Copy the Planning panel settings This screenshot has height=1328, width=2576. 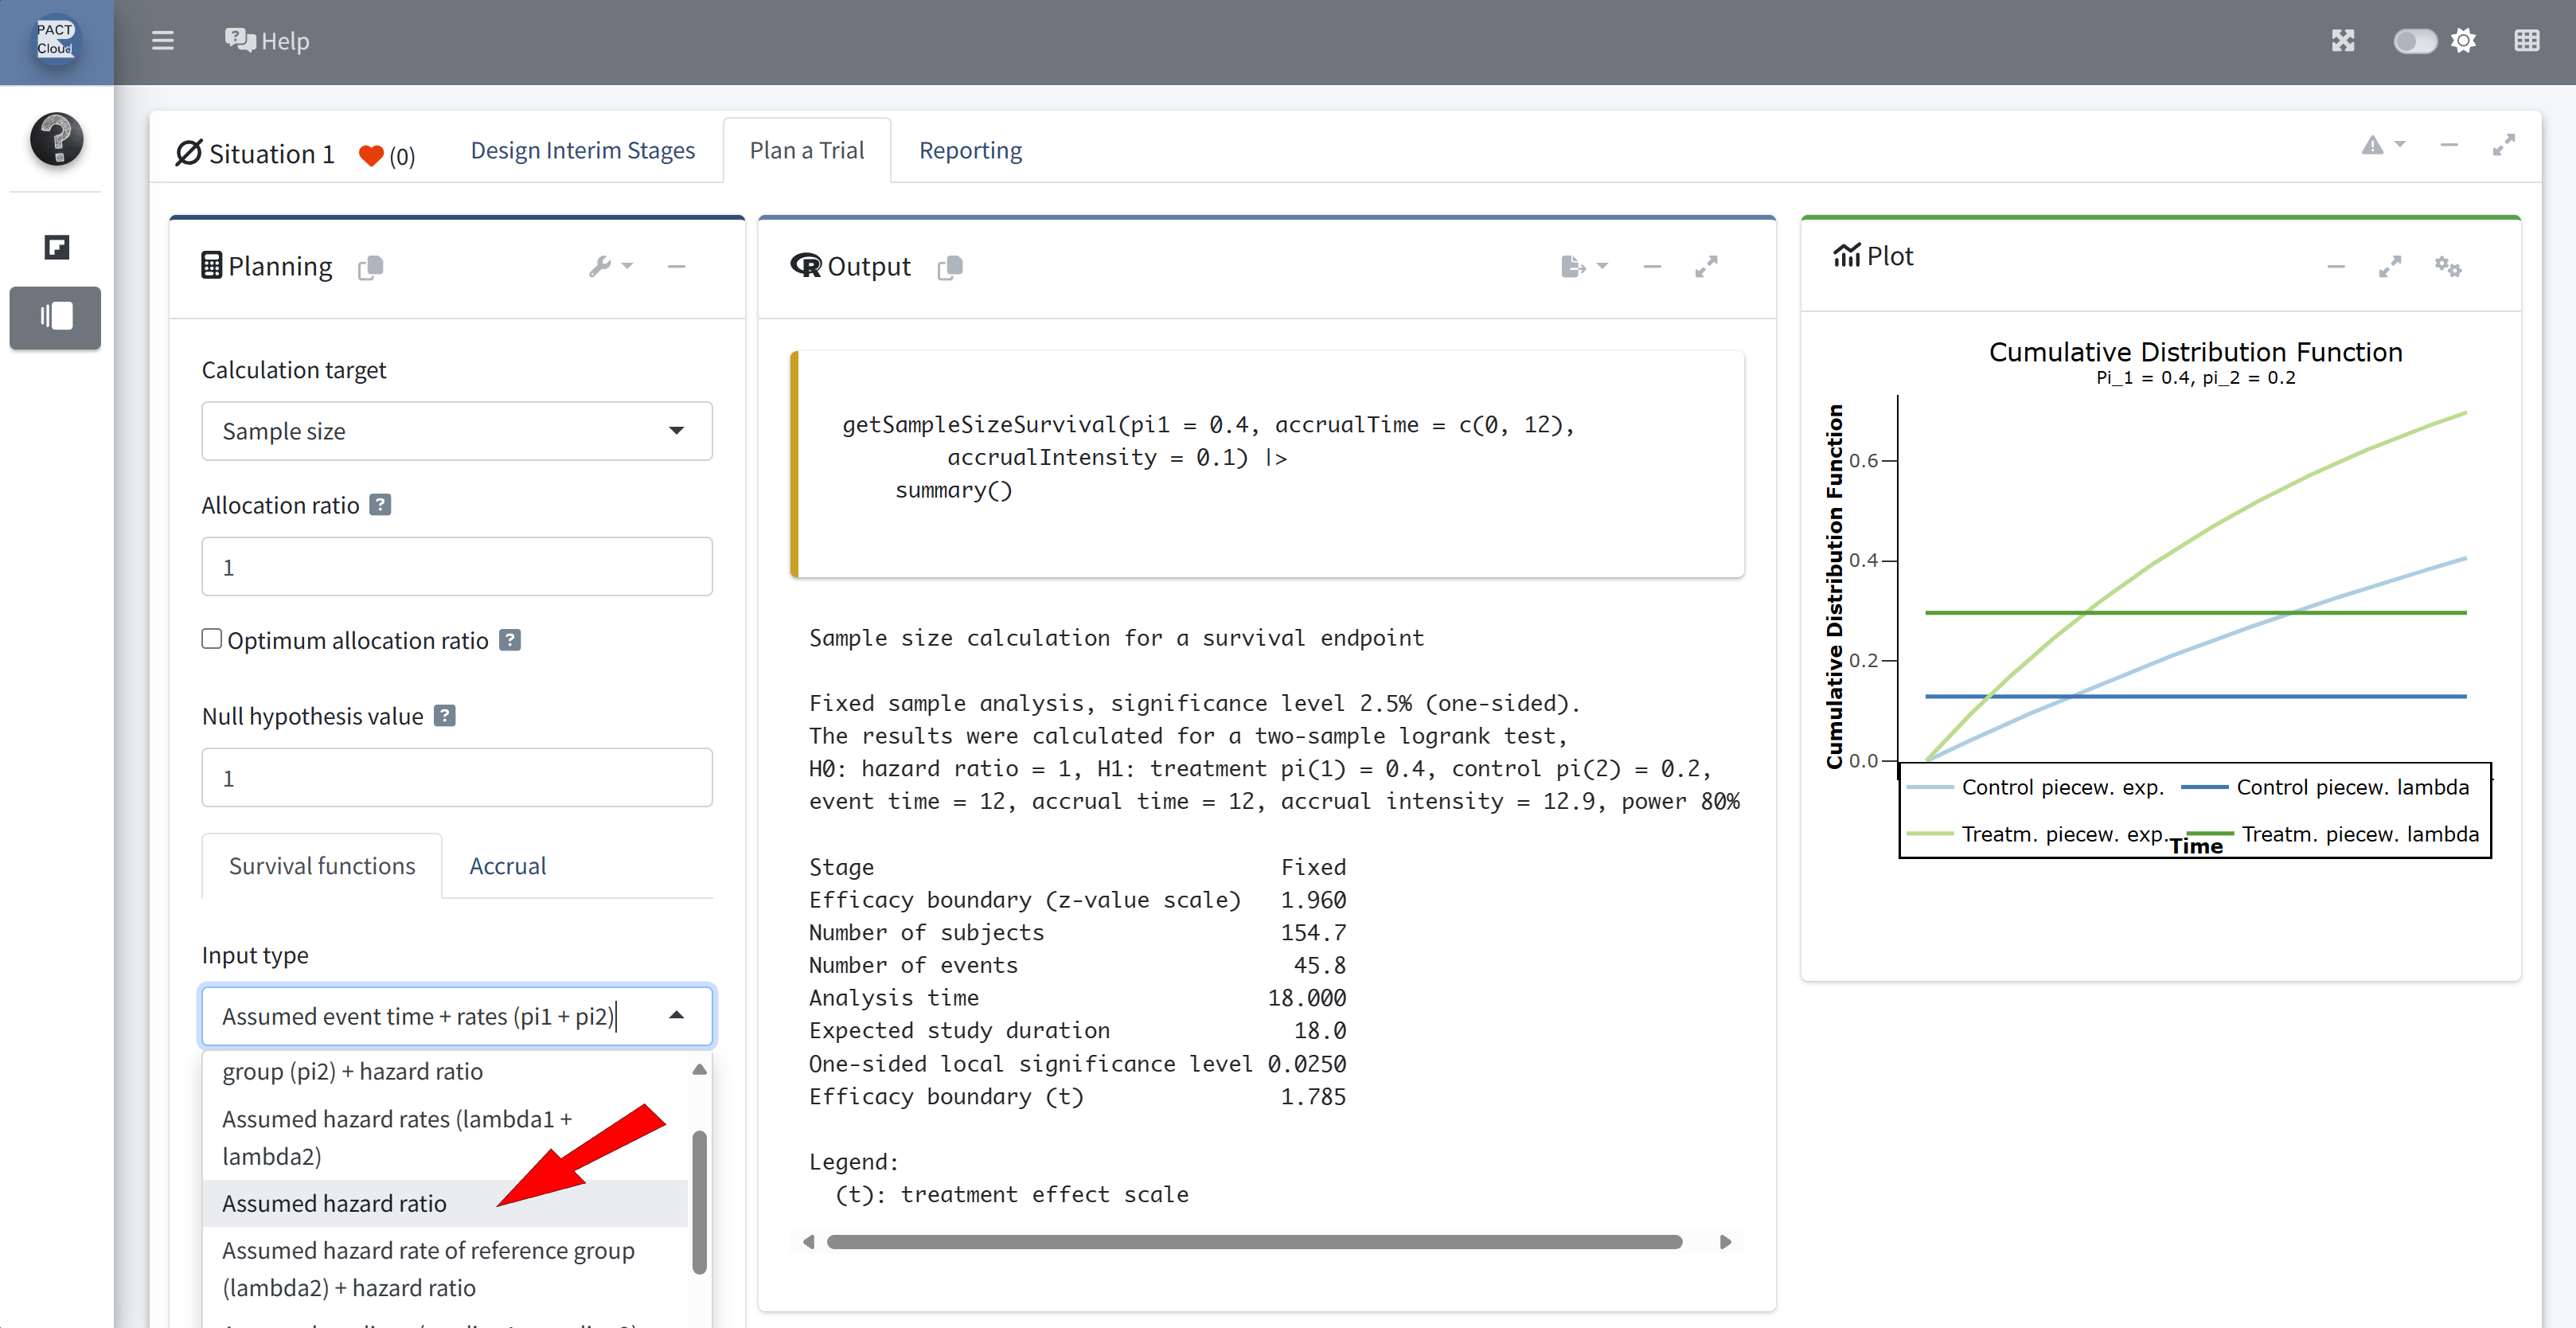[371, 267]
